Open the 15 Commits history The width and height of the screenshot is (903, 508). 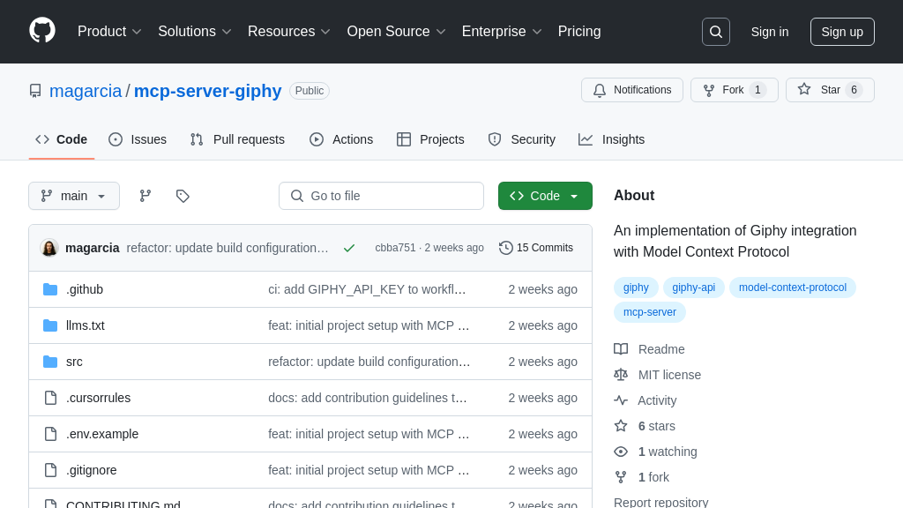click(536, 248)
